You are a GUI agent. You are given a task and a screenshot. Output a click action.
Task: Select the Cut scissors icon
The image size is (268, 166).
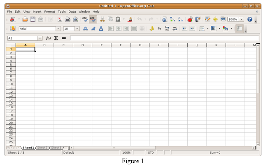click(103, 19)
